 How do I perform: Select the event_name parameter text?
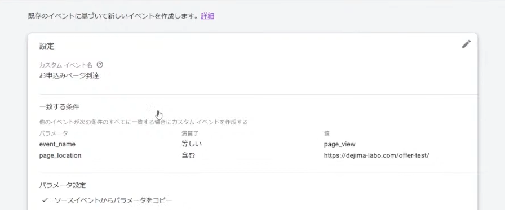coord(57,144)
